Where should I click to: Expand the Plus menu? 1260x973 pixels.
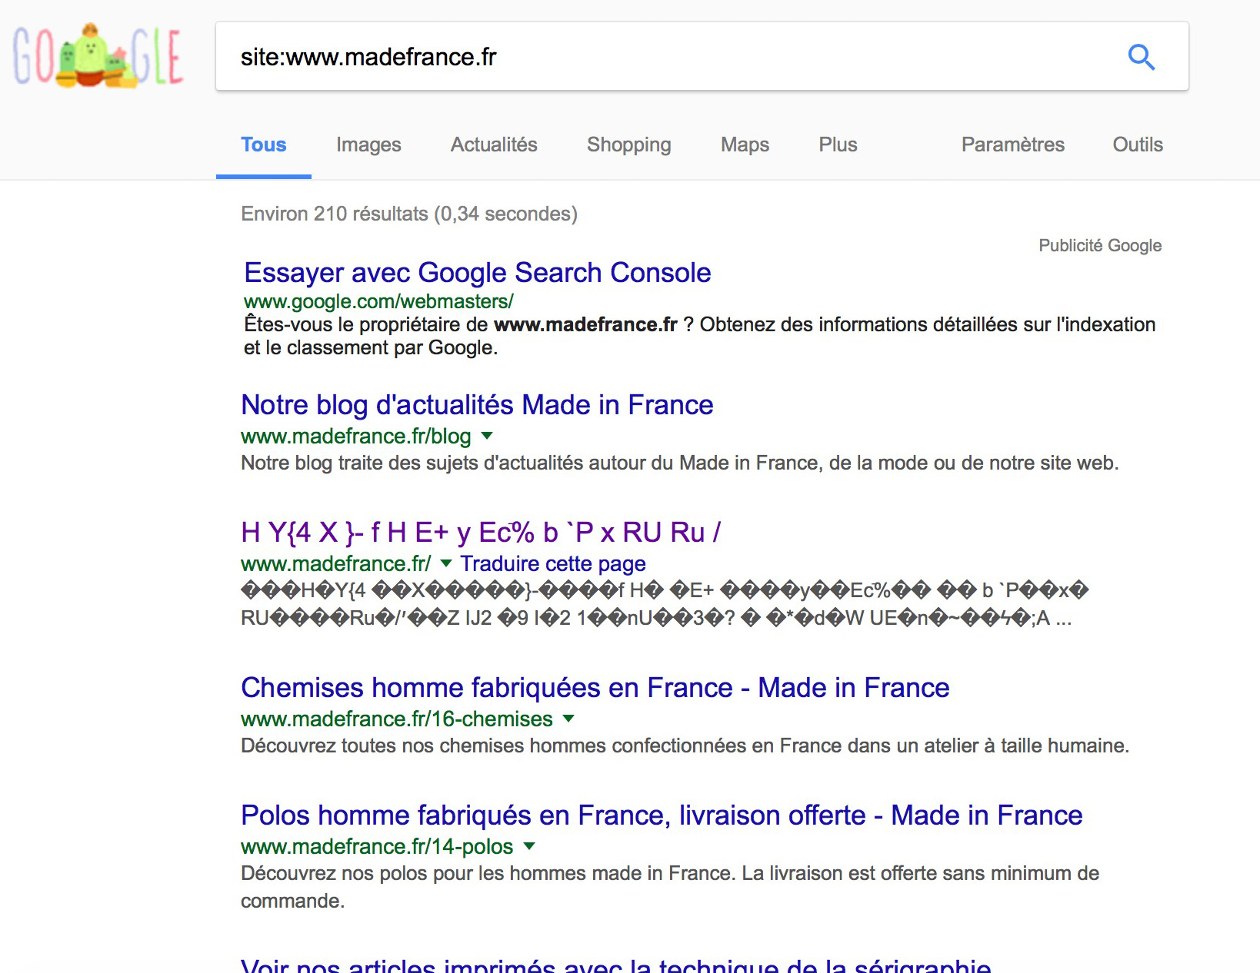838,144
